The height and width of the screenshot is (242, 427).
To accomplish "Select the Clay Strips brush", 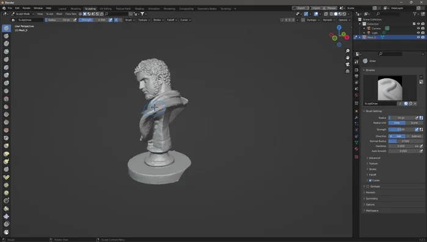I will click(6, 52).
